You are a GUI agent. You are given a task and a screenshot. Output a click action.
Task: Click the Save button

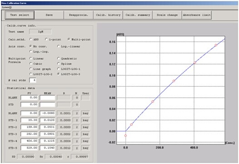pyautogui.click(x=49, y=15)
